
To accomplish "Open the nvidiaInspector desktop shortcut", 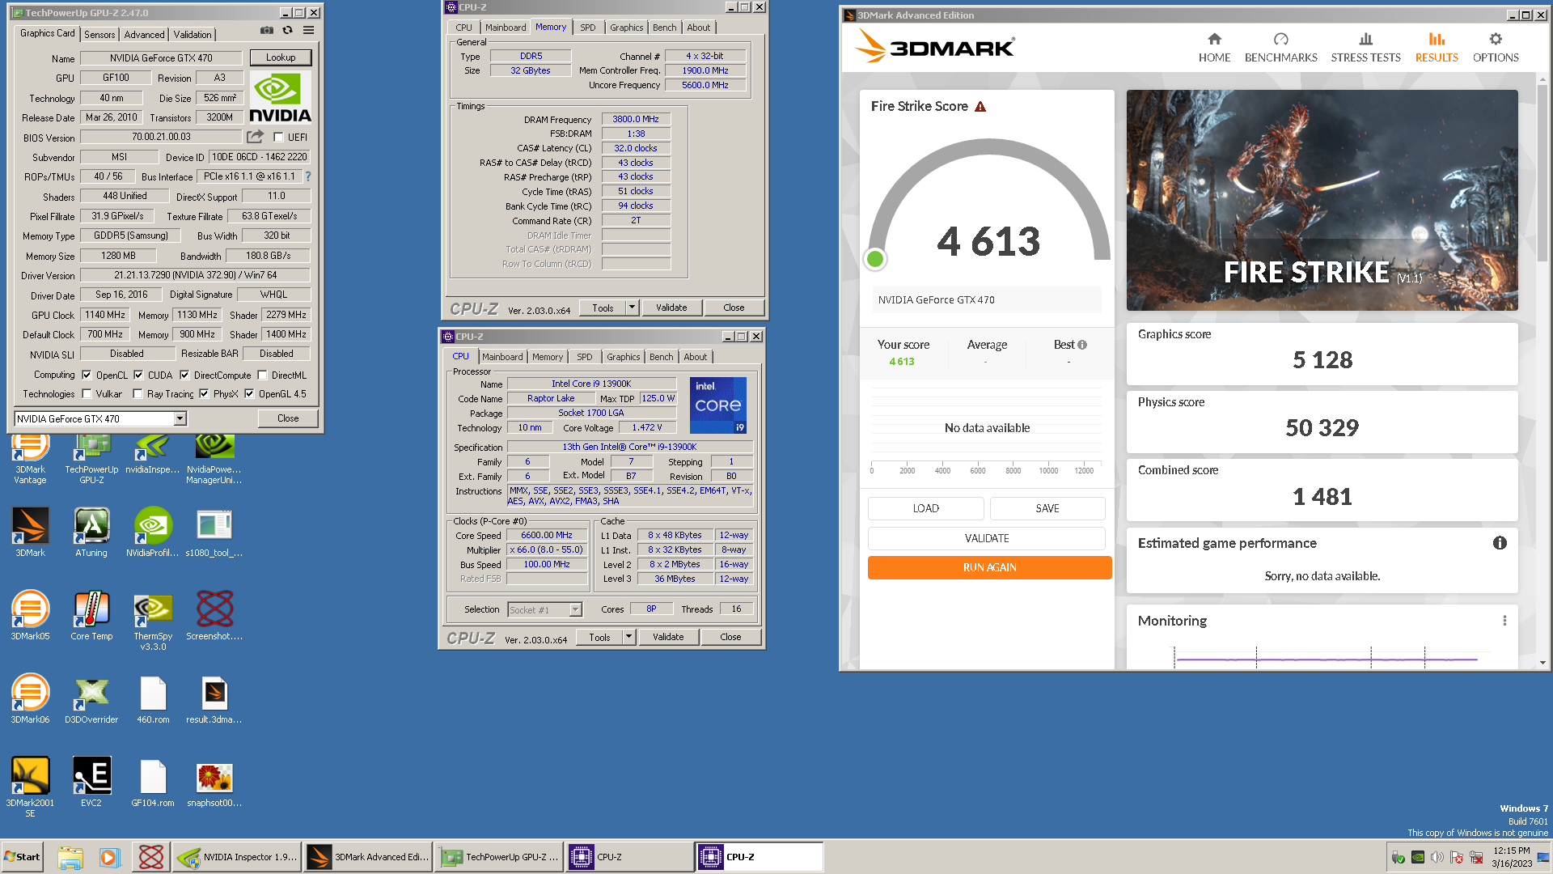I will click(x=153, y=455).
